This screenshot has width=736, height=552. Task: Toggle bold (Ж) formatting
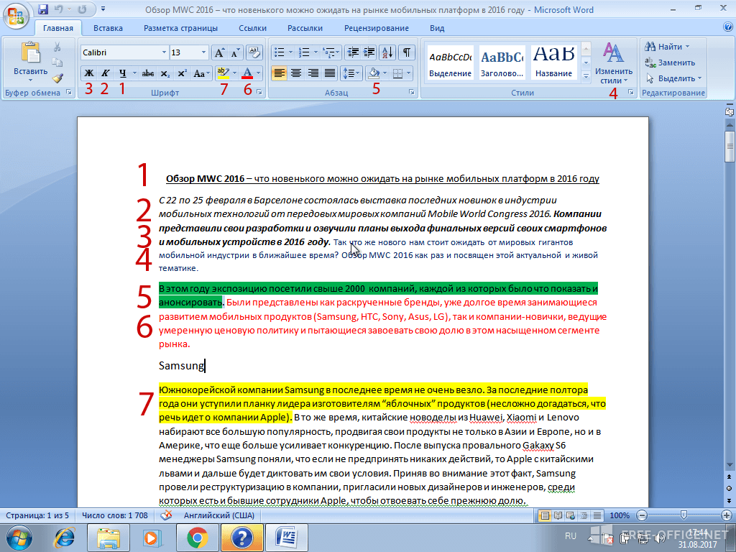coord(88,73)
